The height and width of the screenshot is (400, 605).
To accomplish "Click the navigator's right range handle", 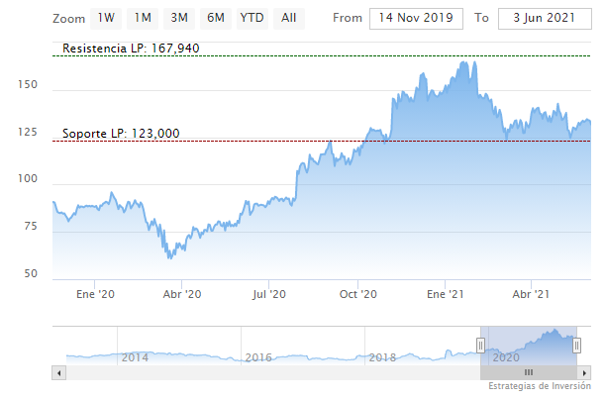I will pos(577,344).
